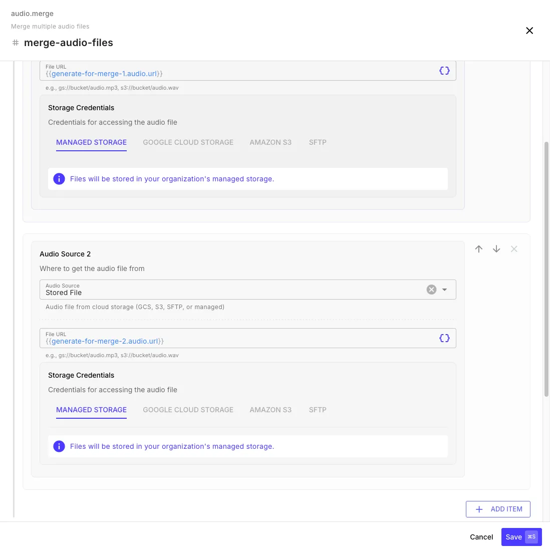Image resolution: width=550 pixels, height=550 pixels.
Task: Toggle to SFTP credentials for Audio Source 2
Action: (318, 410)
